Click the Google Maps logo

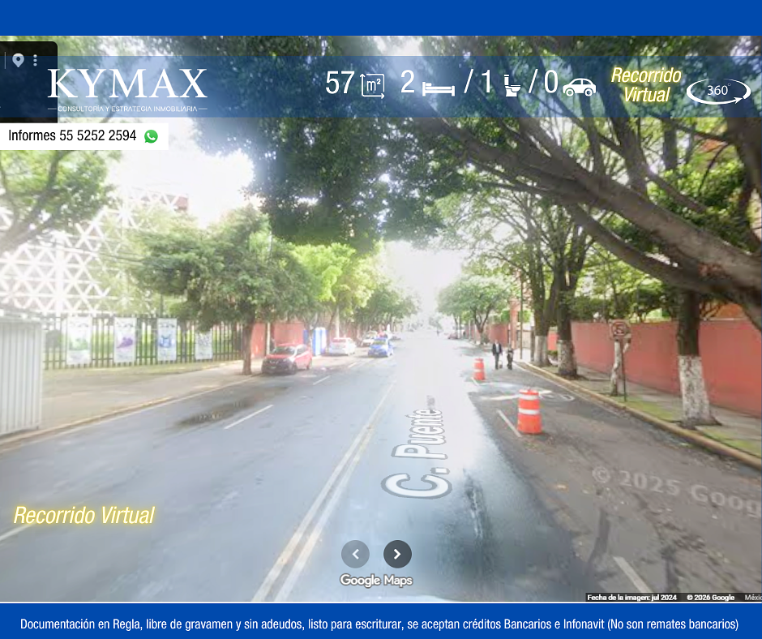376,580
